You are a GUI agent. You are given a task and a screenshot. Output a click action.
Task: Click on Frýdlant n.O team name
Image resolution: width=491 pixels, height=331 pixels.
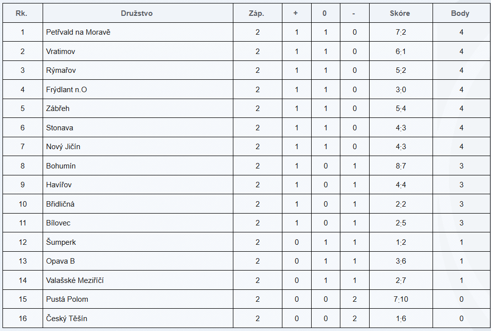click(66, 90)
